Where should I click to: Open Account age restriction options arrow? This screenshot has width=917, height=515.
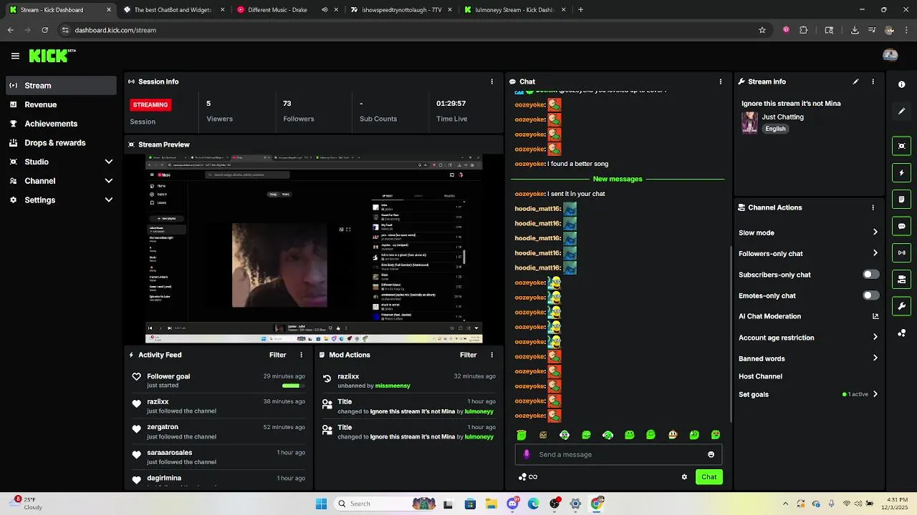pyautogui.click(x=875, y=337)
